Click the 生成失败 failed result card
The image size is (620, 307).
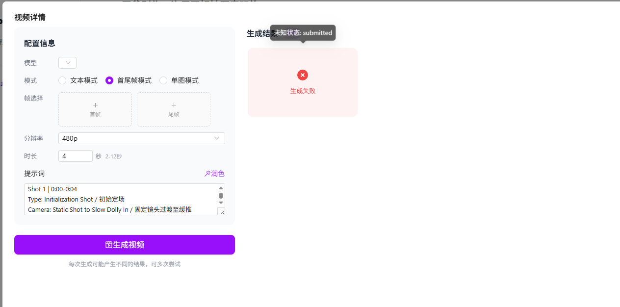(303, 82)
